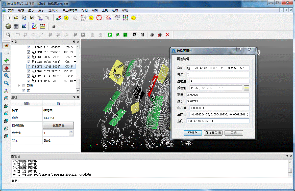Click the save (floppy disk) toolbar icon

click(x=32, y=18)
